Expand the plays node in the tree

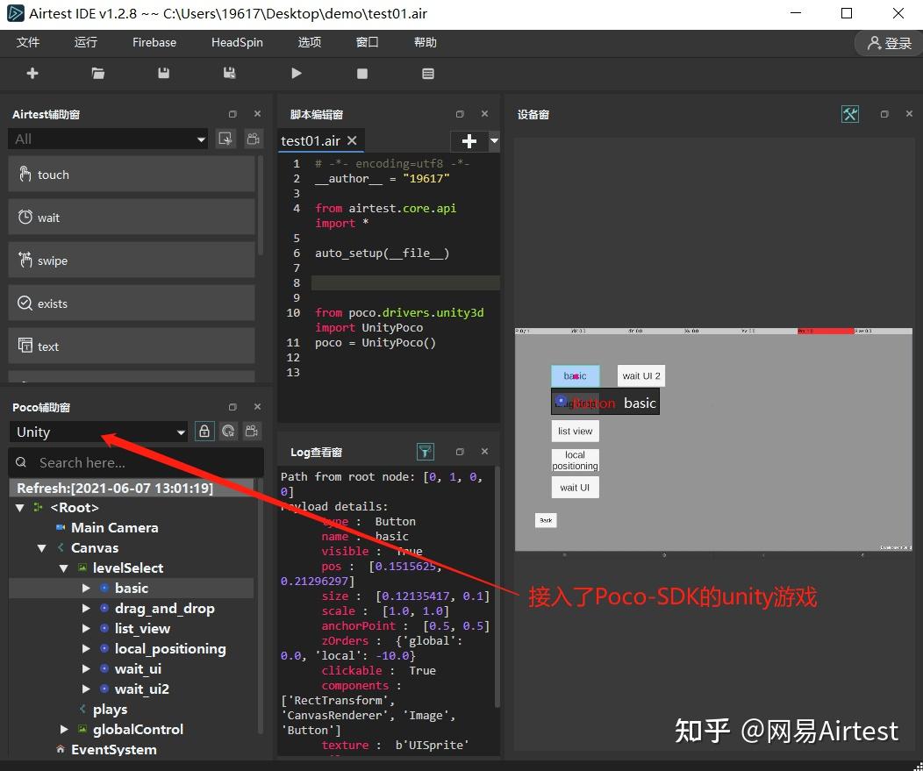(x=110, y=709)
